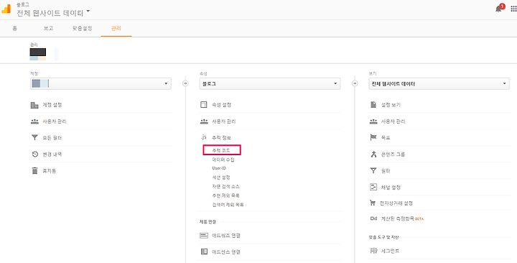
Task: Click the people icon in 보기 column
Action: pyautogui.click(x=373, y=121)
